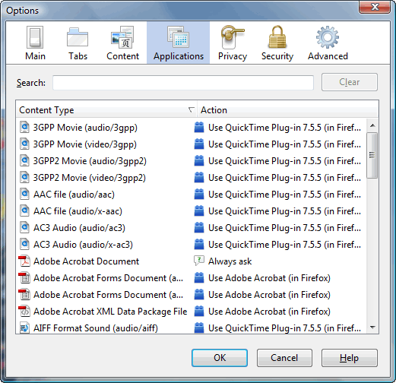Screen dimensions: 396x383
Task: Click the plug-in icon in AC3 Audio (audio/ac3) row
Action: click(199, 228)
